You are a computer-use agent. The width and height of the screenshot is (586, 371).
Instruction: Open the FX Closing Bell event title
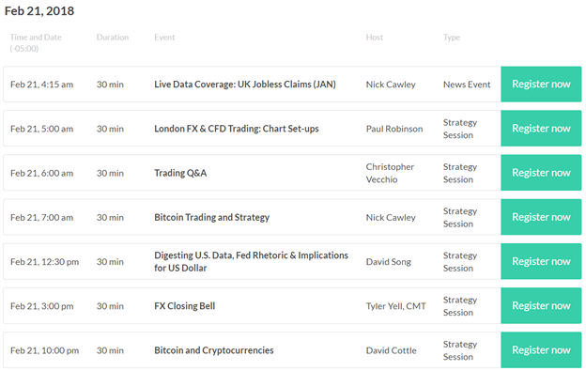pos(185,306)
